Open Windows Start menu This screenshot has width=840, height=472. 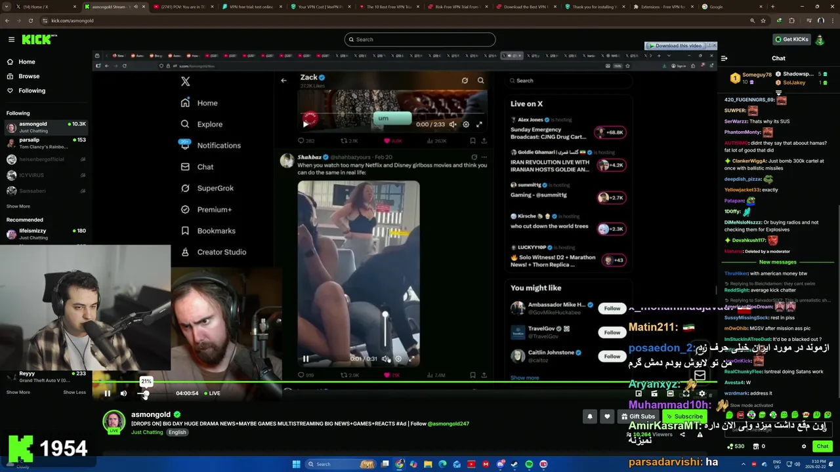tap(296, 464)
